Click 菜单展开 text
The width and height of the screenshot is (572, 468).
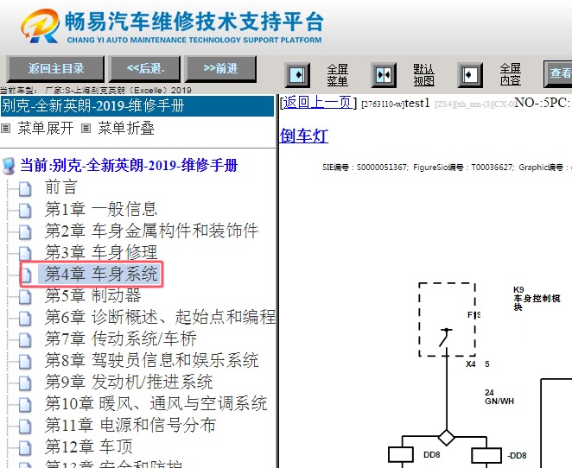(x=46, y=129)
